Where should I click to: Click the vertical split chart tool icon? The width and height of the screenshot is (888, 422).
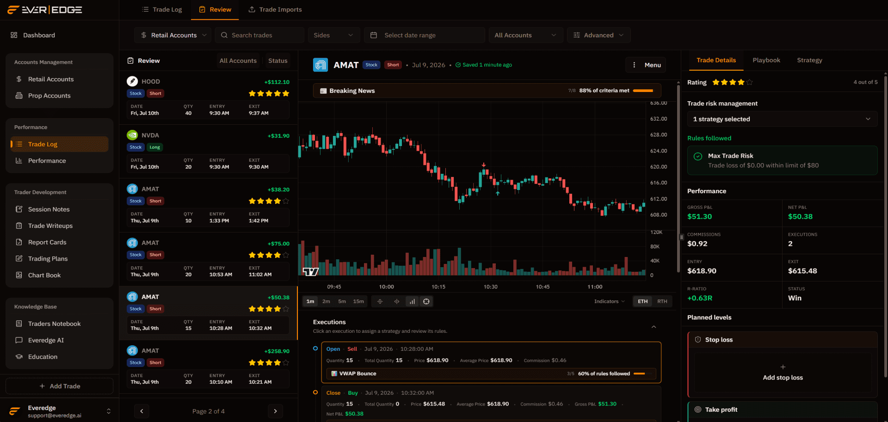[x=396, y=301]
